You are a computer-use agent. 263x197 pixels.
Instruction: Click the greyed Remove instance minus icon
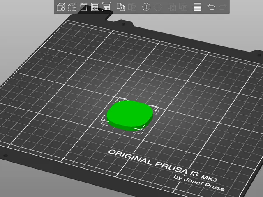click(158, 7)
